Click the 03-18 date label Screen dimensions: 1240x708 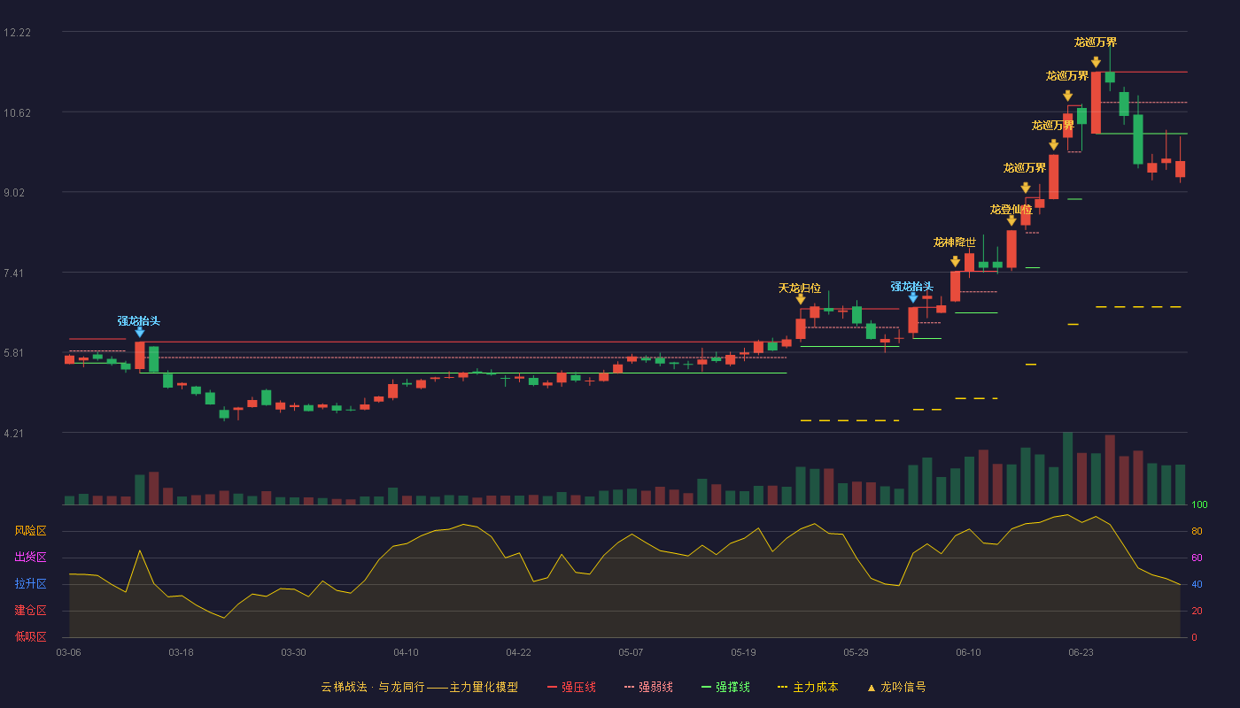[x=181, y=652]
